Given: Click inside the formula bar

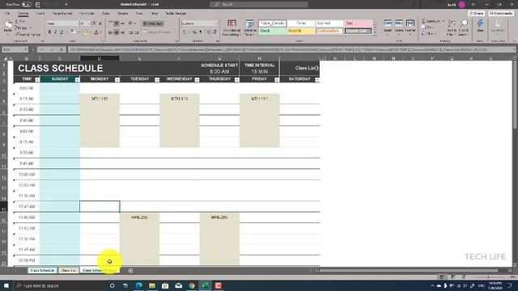Looking at the screenshot, I should pyautogui.click(x=291, y=49).
